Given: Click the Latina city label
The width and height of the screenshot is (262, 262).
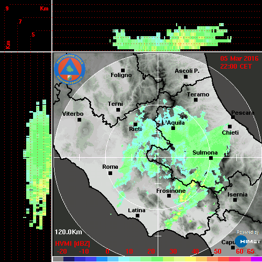Looking at the screenshot, I should coord(137,211).
